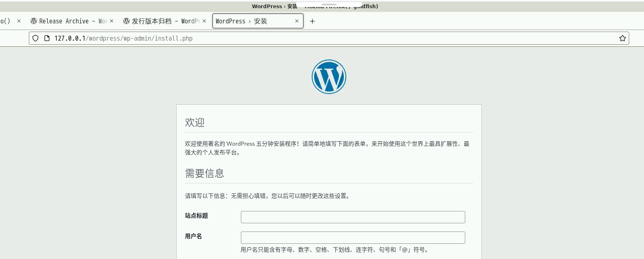Click the '需要信息' heading
The height and width of the screenshot is (259, 644).
click(205, 173)
